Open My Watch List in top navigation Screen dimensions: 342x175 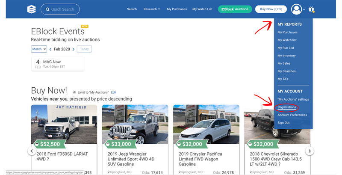pos(202,9)
